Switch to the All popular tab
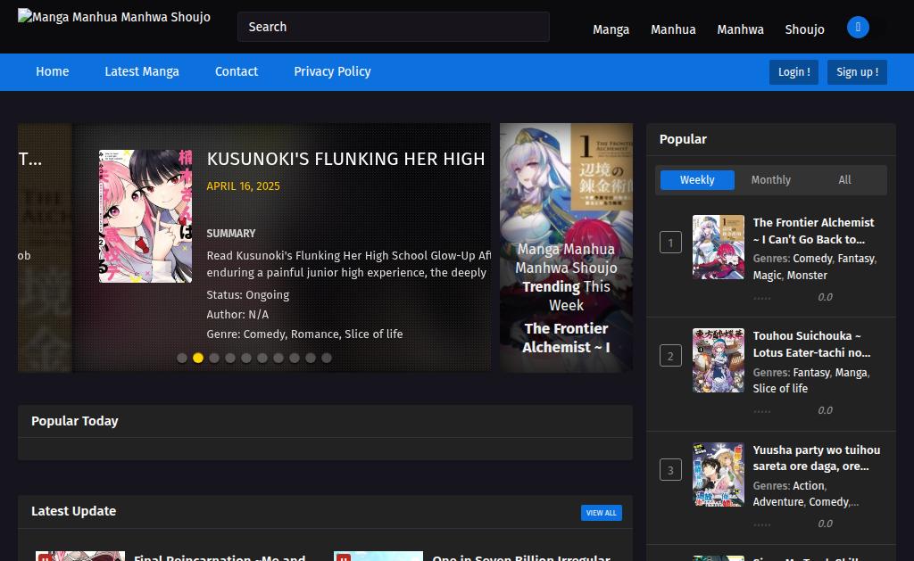The height and width of the screenshot is (561, 914). (x=844, y=180)
